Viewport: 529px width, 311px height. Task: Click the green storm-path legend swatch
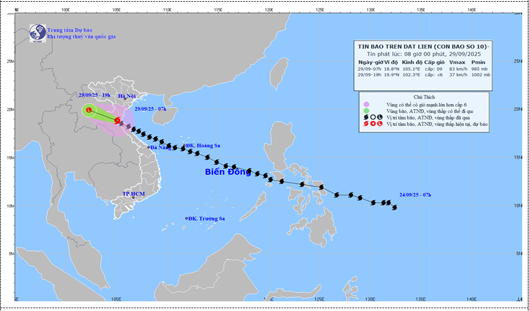[365, 111]
